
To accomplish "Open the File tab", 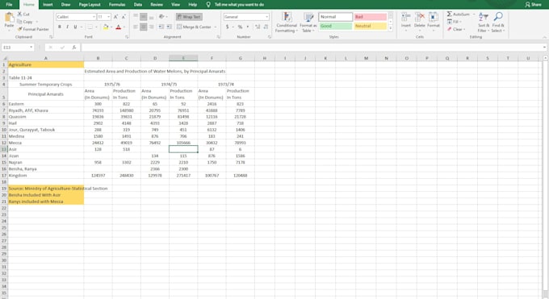I will [x=9, y=5].
